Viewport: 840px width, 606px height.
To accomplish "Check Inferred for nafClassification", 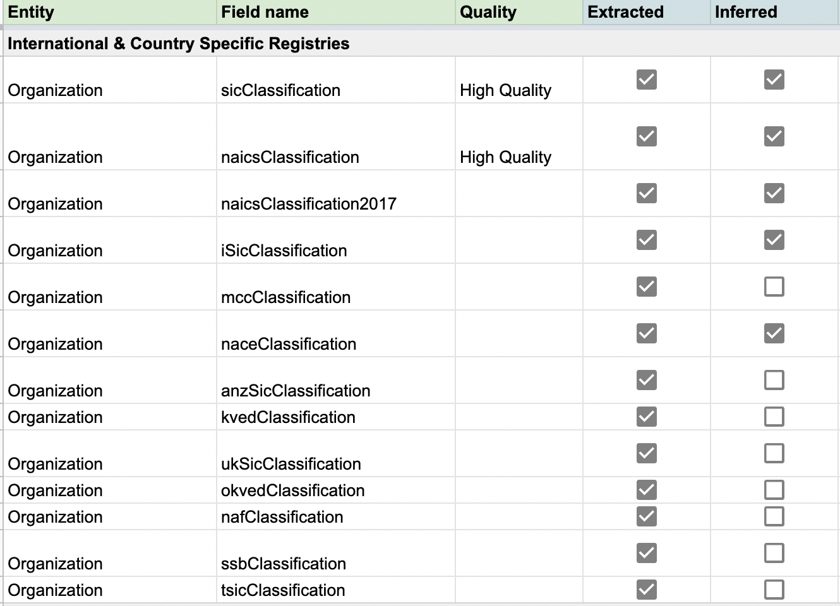I will click(x=774, y=516).
